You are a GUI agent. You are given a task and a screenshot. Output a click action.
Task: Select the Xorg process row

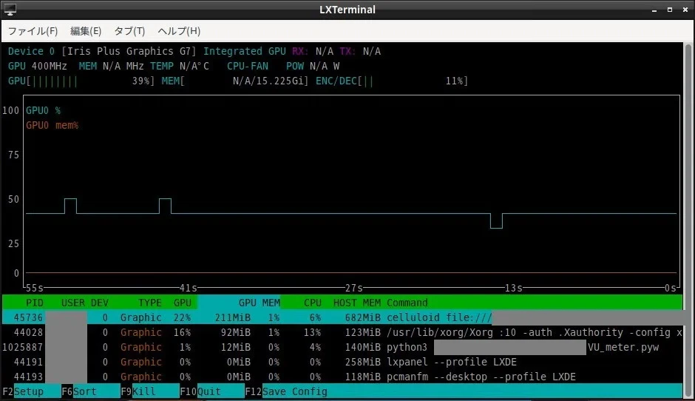coord(342,332)
